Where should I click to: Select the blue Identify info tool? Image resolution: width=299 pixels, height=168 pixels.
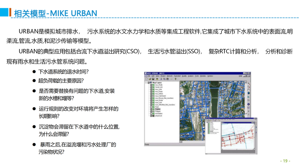(249, 104)
